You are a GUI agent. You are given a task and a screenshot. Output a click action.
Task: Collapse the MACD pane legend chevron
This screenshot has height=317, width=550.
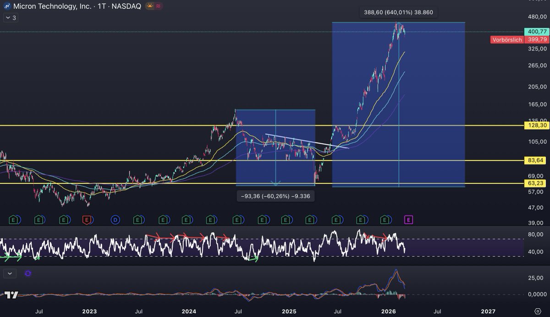(x=10, y=273)
